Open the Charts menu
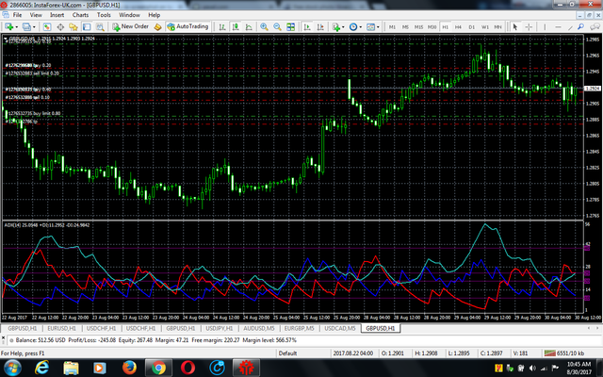The height and width of the screenshot is (377, 603). click(80, 15)
